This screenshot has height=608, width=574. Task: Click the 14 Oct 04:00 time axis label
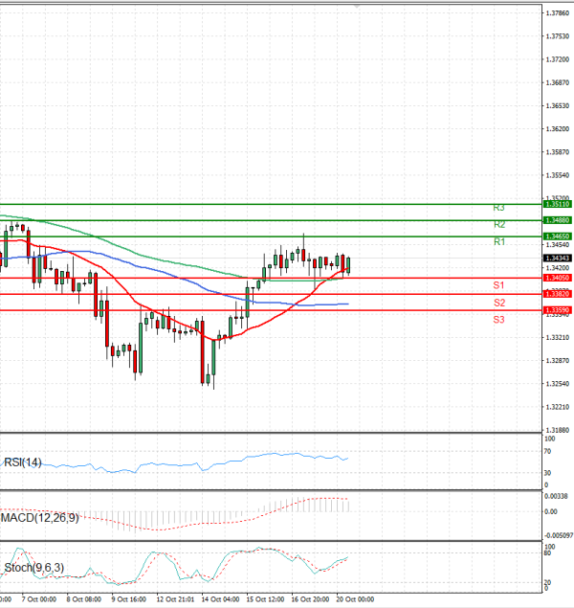click(221, 599)
